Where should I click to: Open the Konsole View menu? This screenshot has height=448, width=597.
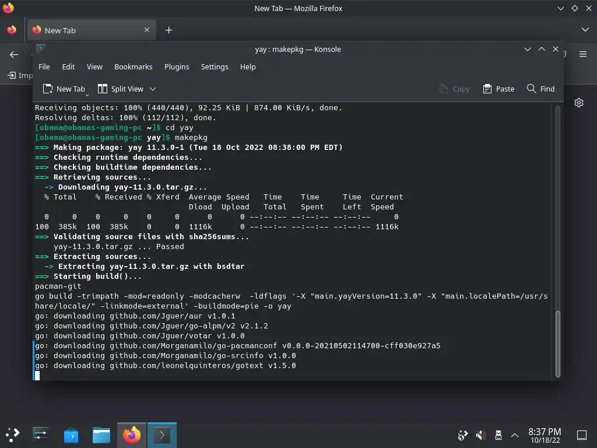(x=94, y=67)
